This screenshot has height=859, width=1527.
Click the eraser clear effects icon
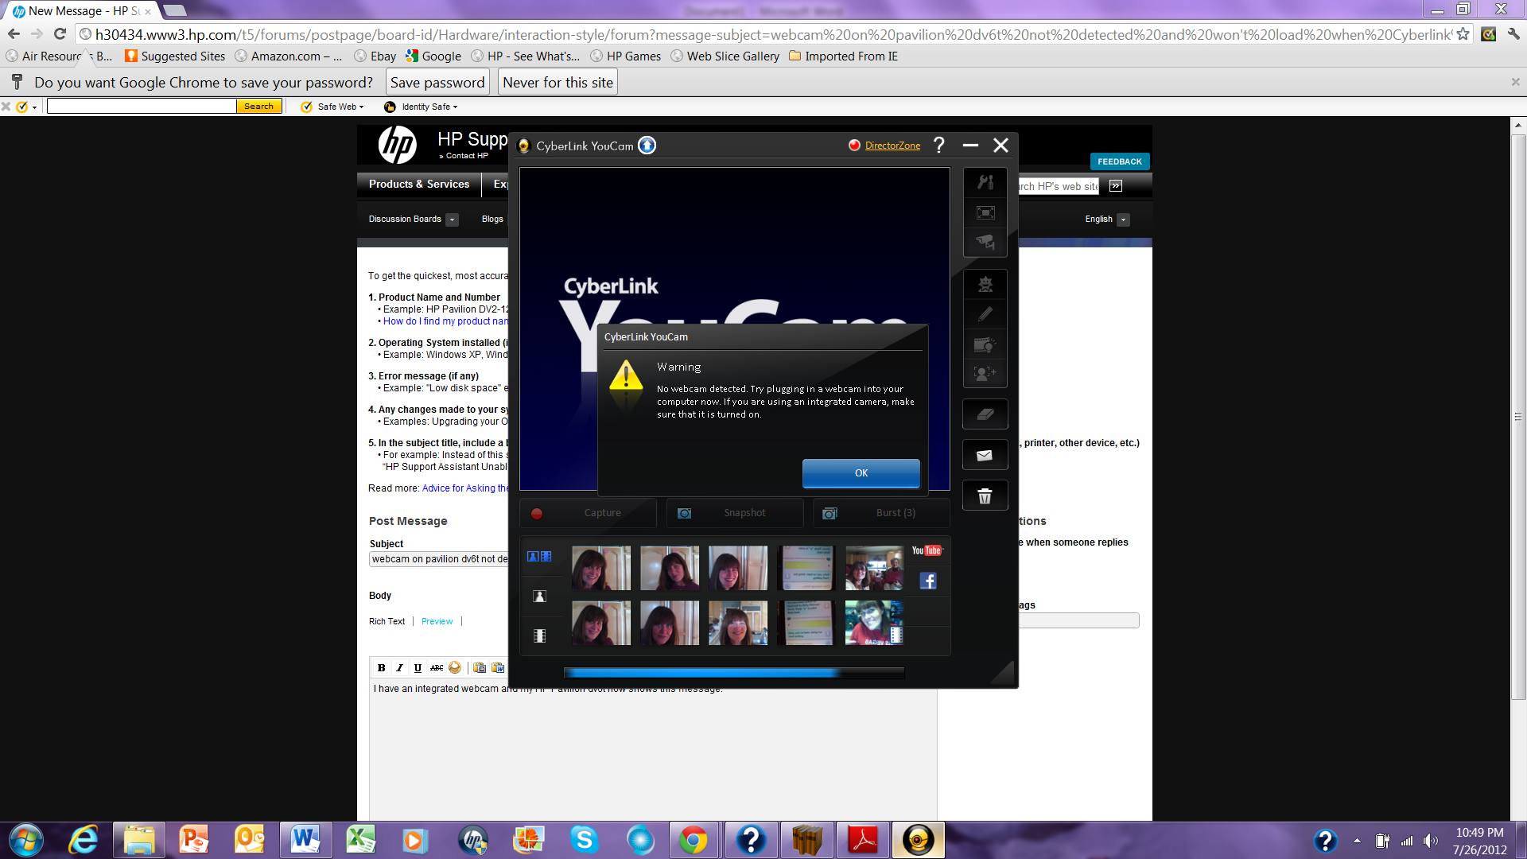pyautogui.click(x=985, y=414)
